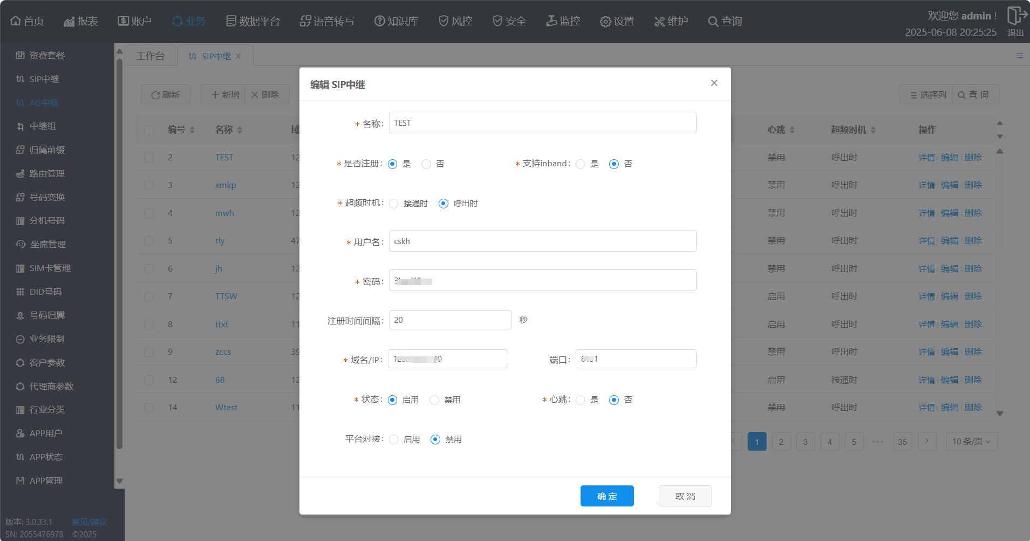Viewport: 1030px width, 541px height.
Task: Open 中继组 in the left sidebar
Action: [x=43, y=126]
